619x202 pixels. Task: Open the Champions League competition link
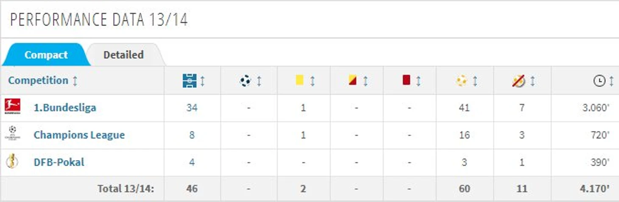coord(79,135)
